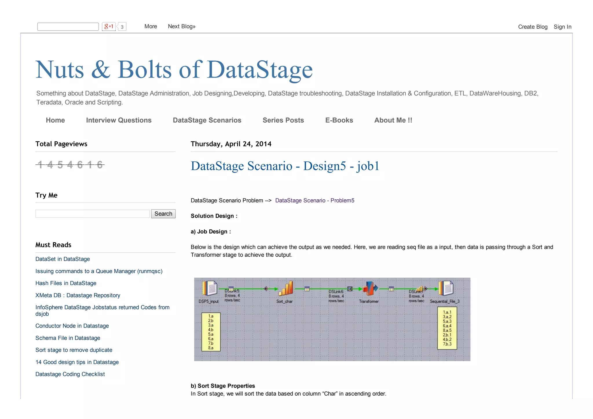Click the Sequential_File_3 stage icon
The height and width of the screenshot is (419, 593).
(446, 288)
